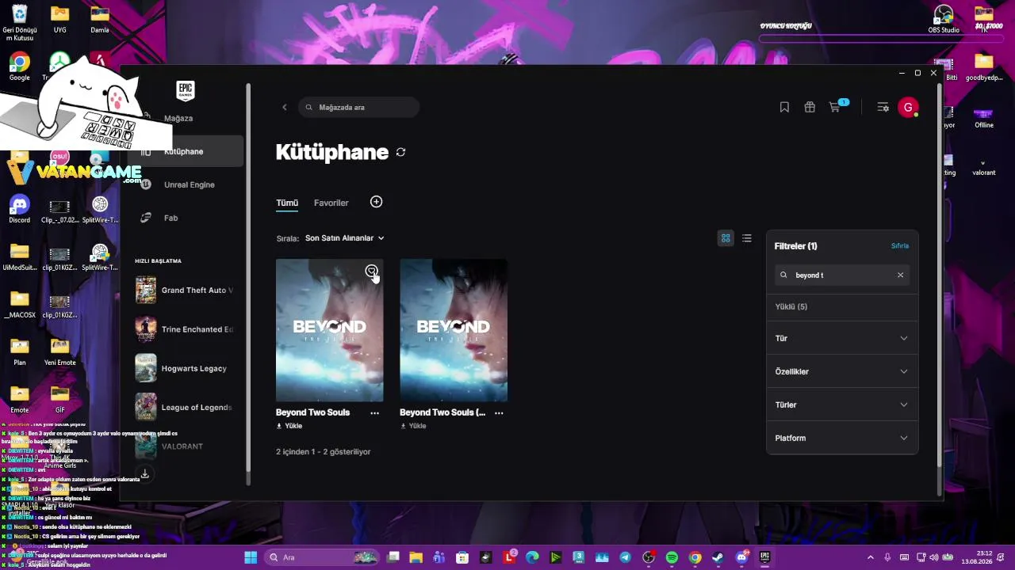This screenshot has width=1015, height=570.
Task: Open the G account avatar
Action: pos(908,107)
